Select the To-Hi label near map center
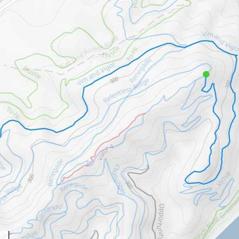Viewport: 239px width, 239px height. pyautogui.click(x=133, y=54)
